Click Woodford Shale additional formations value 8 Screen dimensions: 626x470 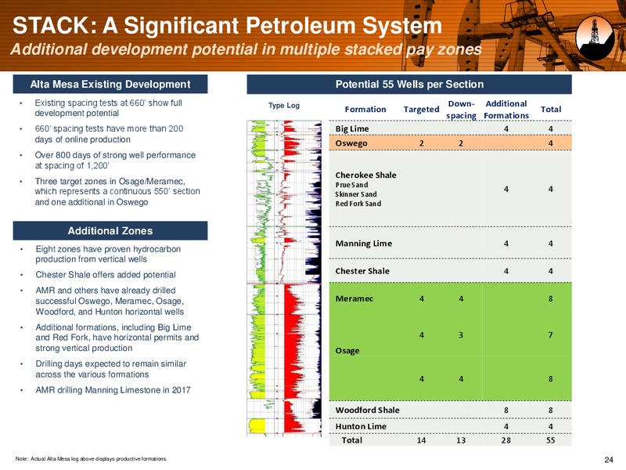click(x=506, y=410)
